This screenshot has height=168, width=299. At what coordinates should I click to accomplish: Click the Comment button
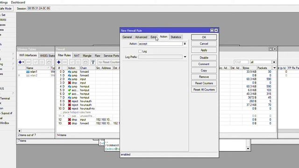click(x=204, y=64)
